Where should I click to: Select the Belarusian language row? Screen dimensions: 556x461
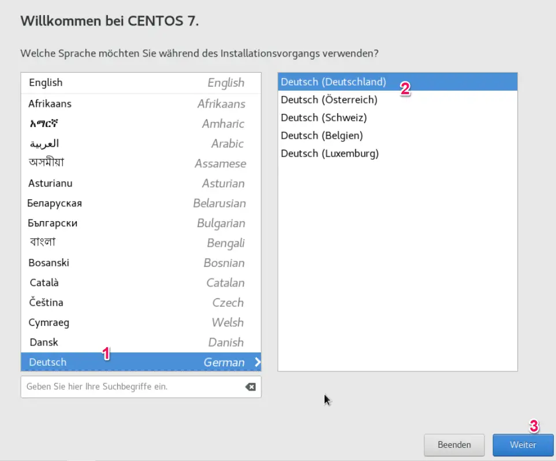(x=141, y=203)
